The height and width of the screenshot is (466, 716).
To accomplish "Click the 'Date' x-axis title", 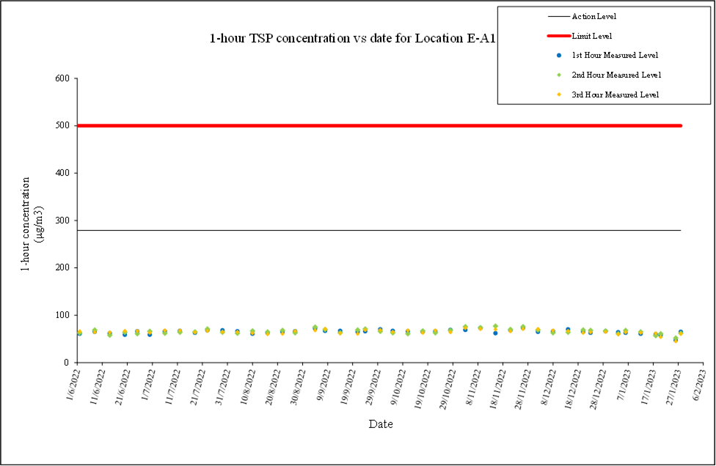I will tap(380, 424).
